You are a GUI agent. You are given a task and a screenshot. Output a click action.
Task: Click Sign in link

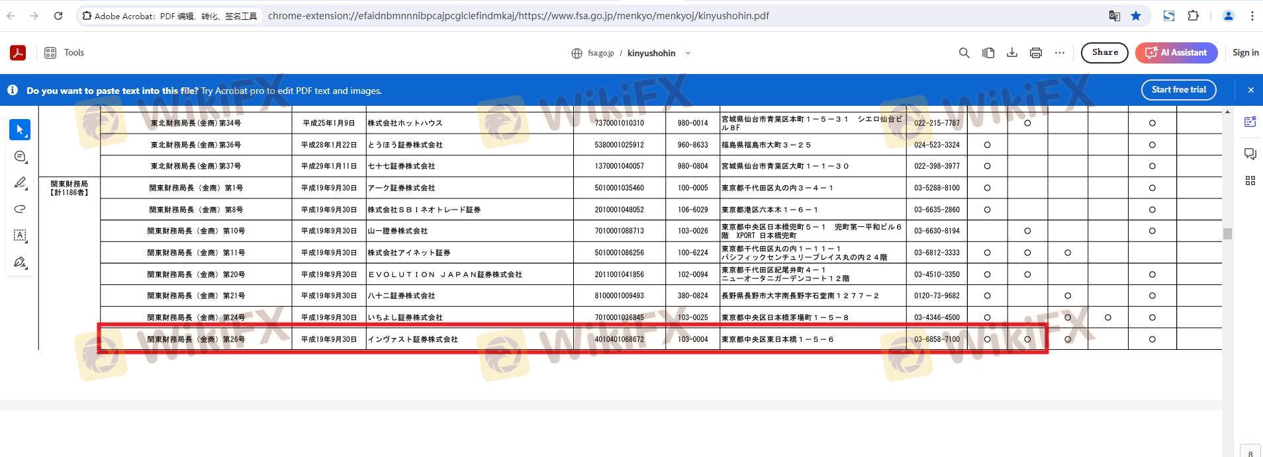click(1245, 53)
